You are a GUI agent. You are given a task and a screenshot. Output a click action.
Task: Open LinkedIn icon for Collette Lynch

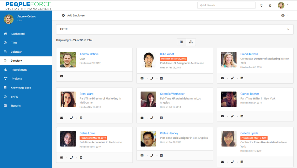coord(242,162)
